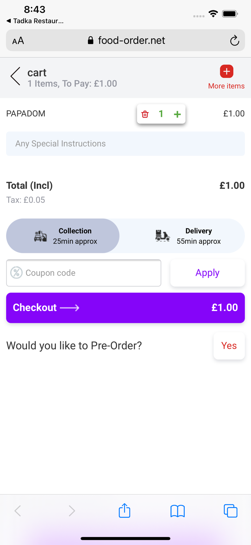The height and width of the screenshot is (545, 251).
Task: Increase Papadom quantity with plus icon
Action: coord(177,114)
